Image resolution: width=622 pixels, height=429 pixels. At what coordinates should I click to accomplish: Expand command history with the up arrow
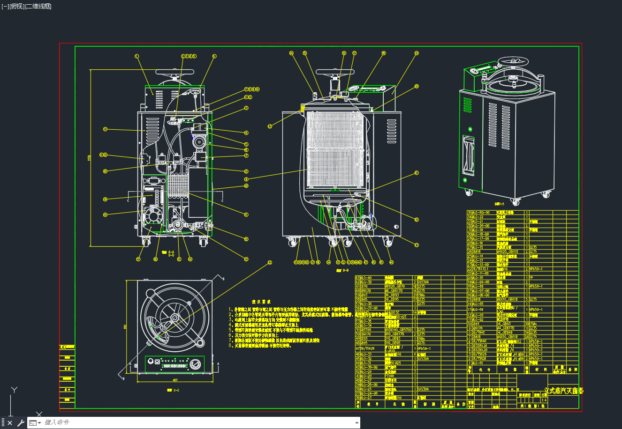pyautogui.click(x=357, y=422)
